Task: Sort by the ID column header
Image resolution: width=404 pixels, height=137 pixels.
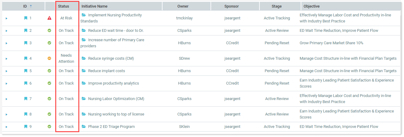Action: point(26,6)
